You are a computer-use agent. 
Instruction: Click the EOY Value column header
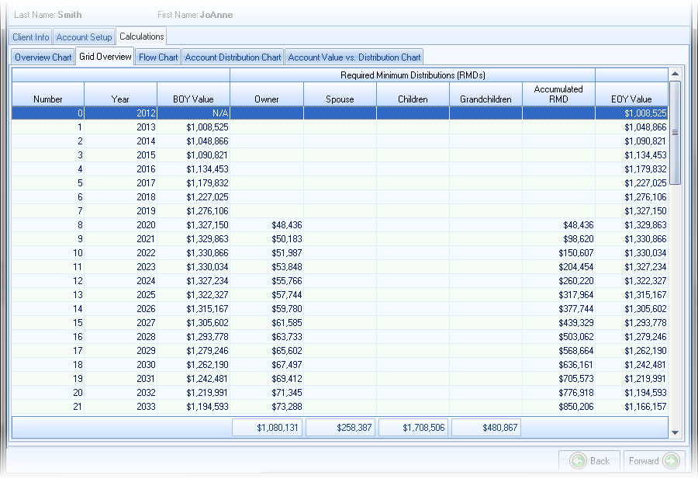coord(631,99)
